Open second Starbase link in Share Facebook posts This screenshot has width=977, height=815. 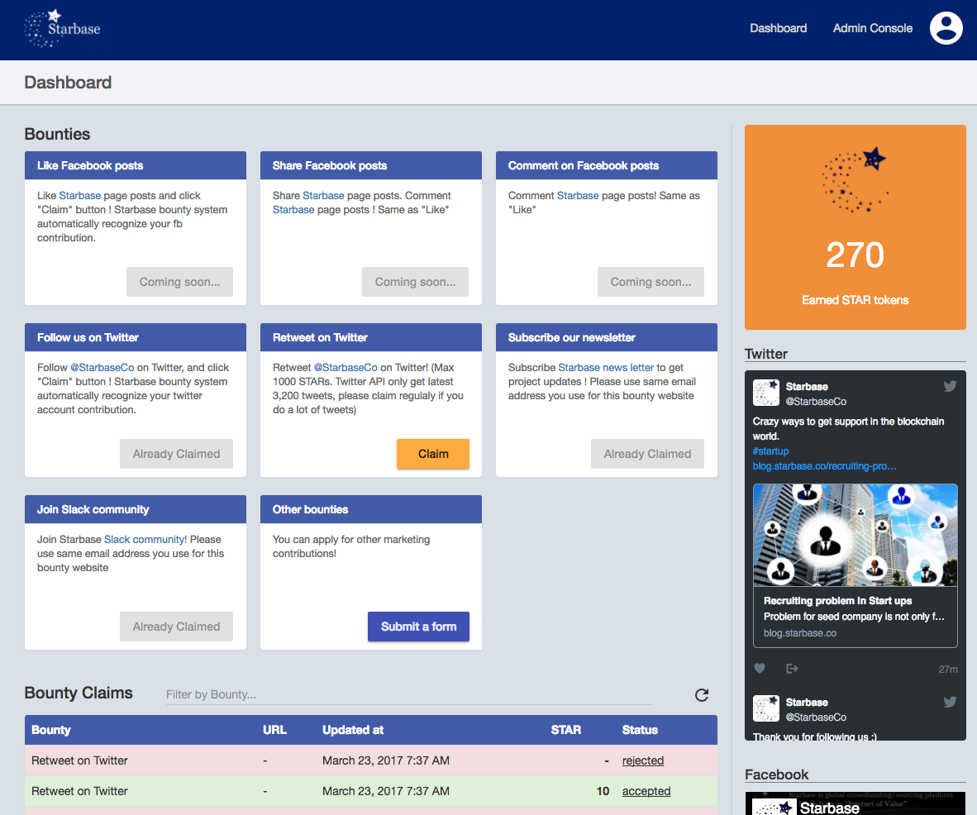click(x=293, y=210)
